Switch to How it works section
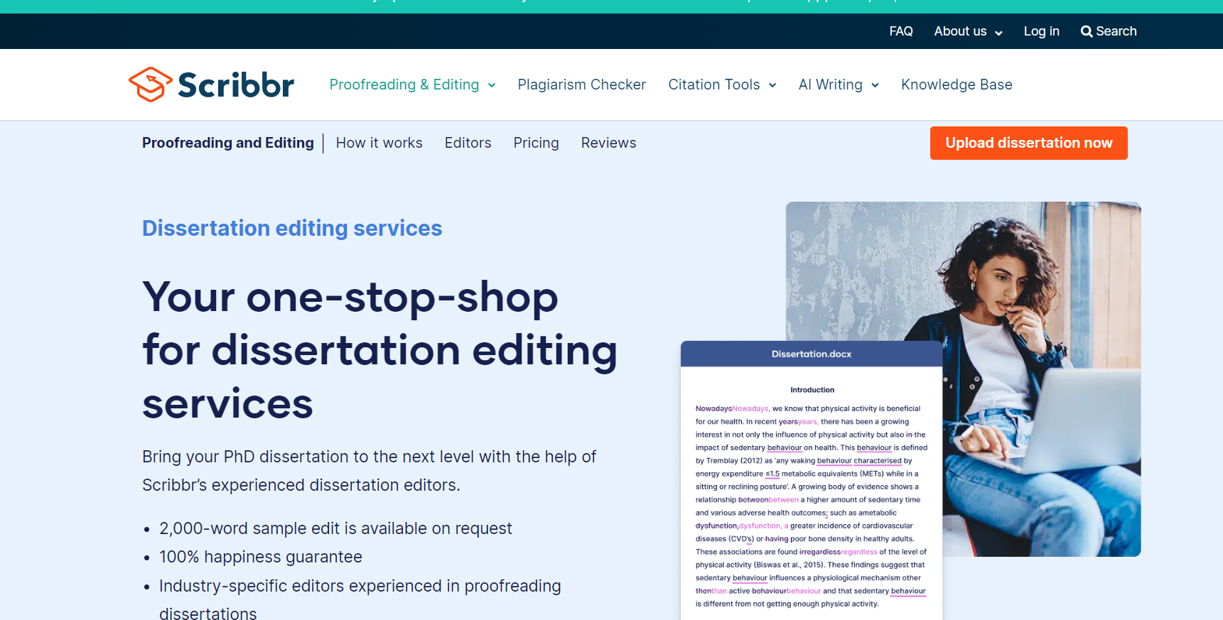Image resolution: width=1223 pixels, height=620 pixels. coord(379,143)
